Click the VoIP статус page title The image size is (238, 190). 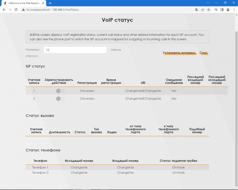pyautogui.click(x=117, y=20)
